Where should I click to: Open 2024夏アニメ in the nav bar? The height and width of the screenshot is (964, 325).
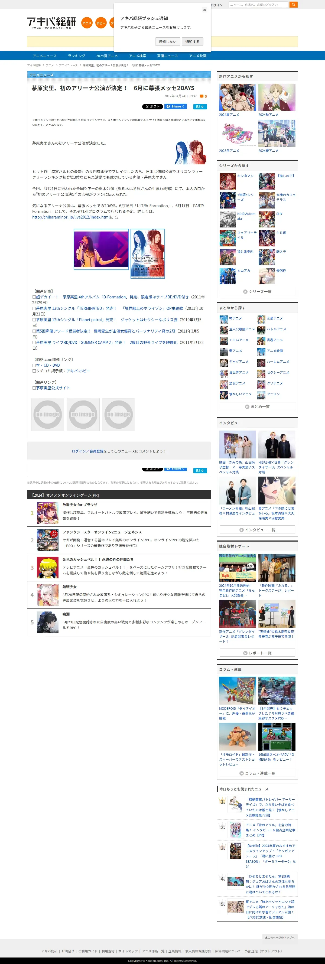pos(107,56)
